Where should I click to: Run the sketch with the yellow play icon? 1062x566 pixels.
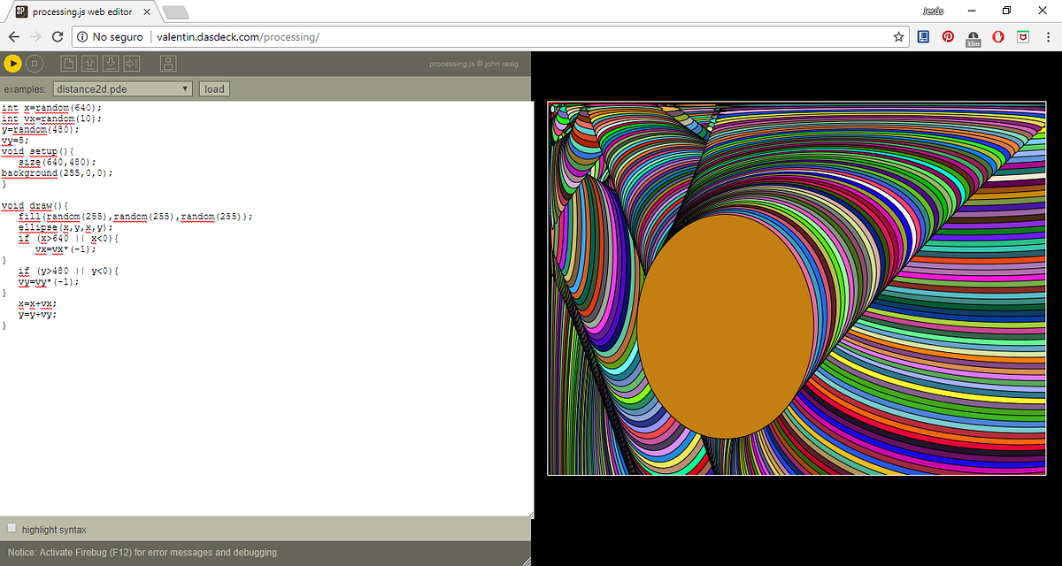12,63
